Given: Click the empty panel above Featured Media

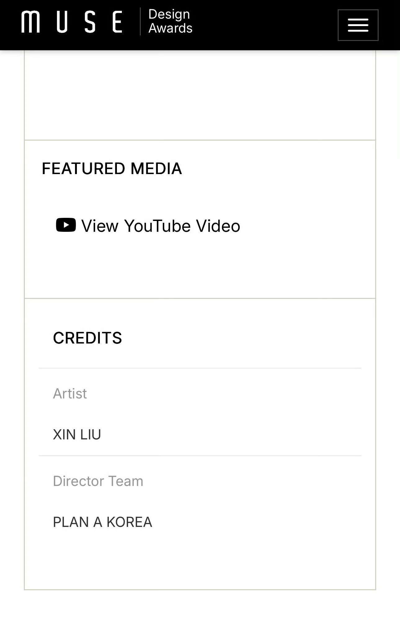Looking at the screenshot, I should coord(200,95).
